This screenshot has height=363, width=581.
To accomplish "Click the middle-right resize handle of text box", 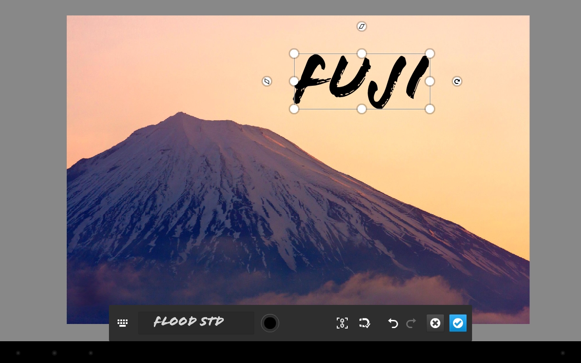I will point(430,81).
